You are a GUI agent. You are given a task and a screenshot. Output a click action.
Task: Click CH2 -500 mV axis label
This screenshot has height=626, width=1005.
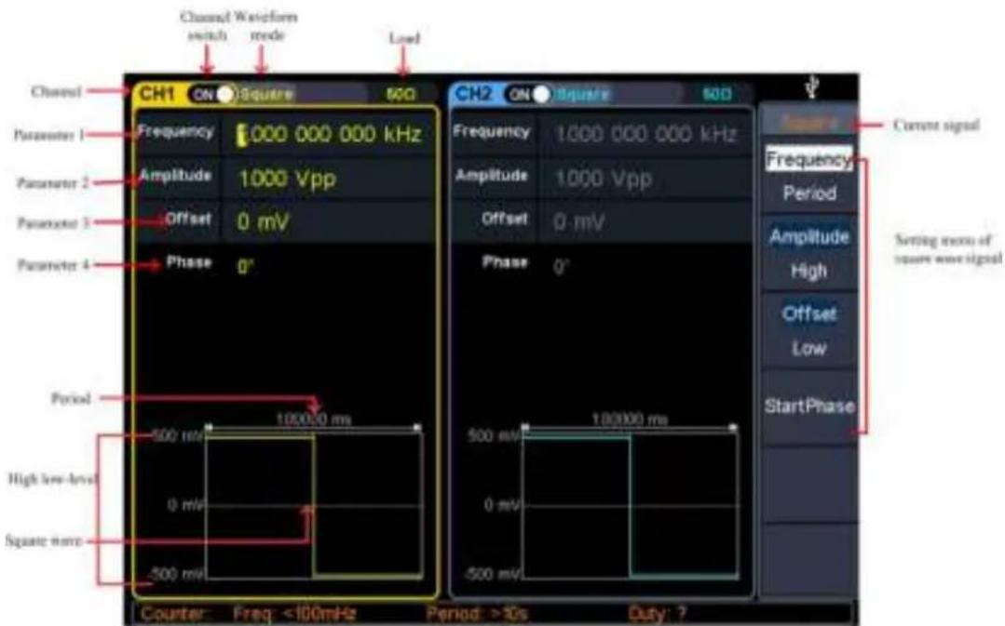493,574
